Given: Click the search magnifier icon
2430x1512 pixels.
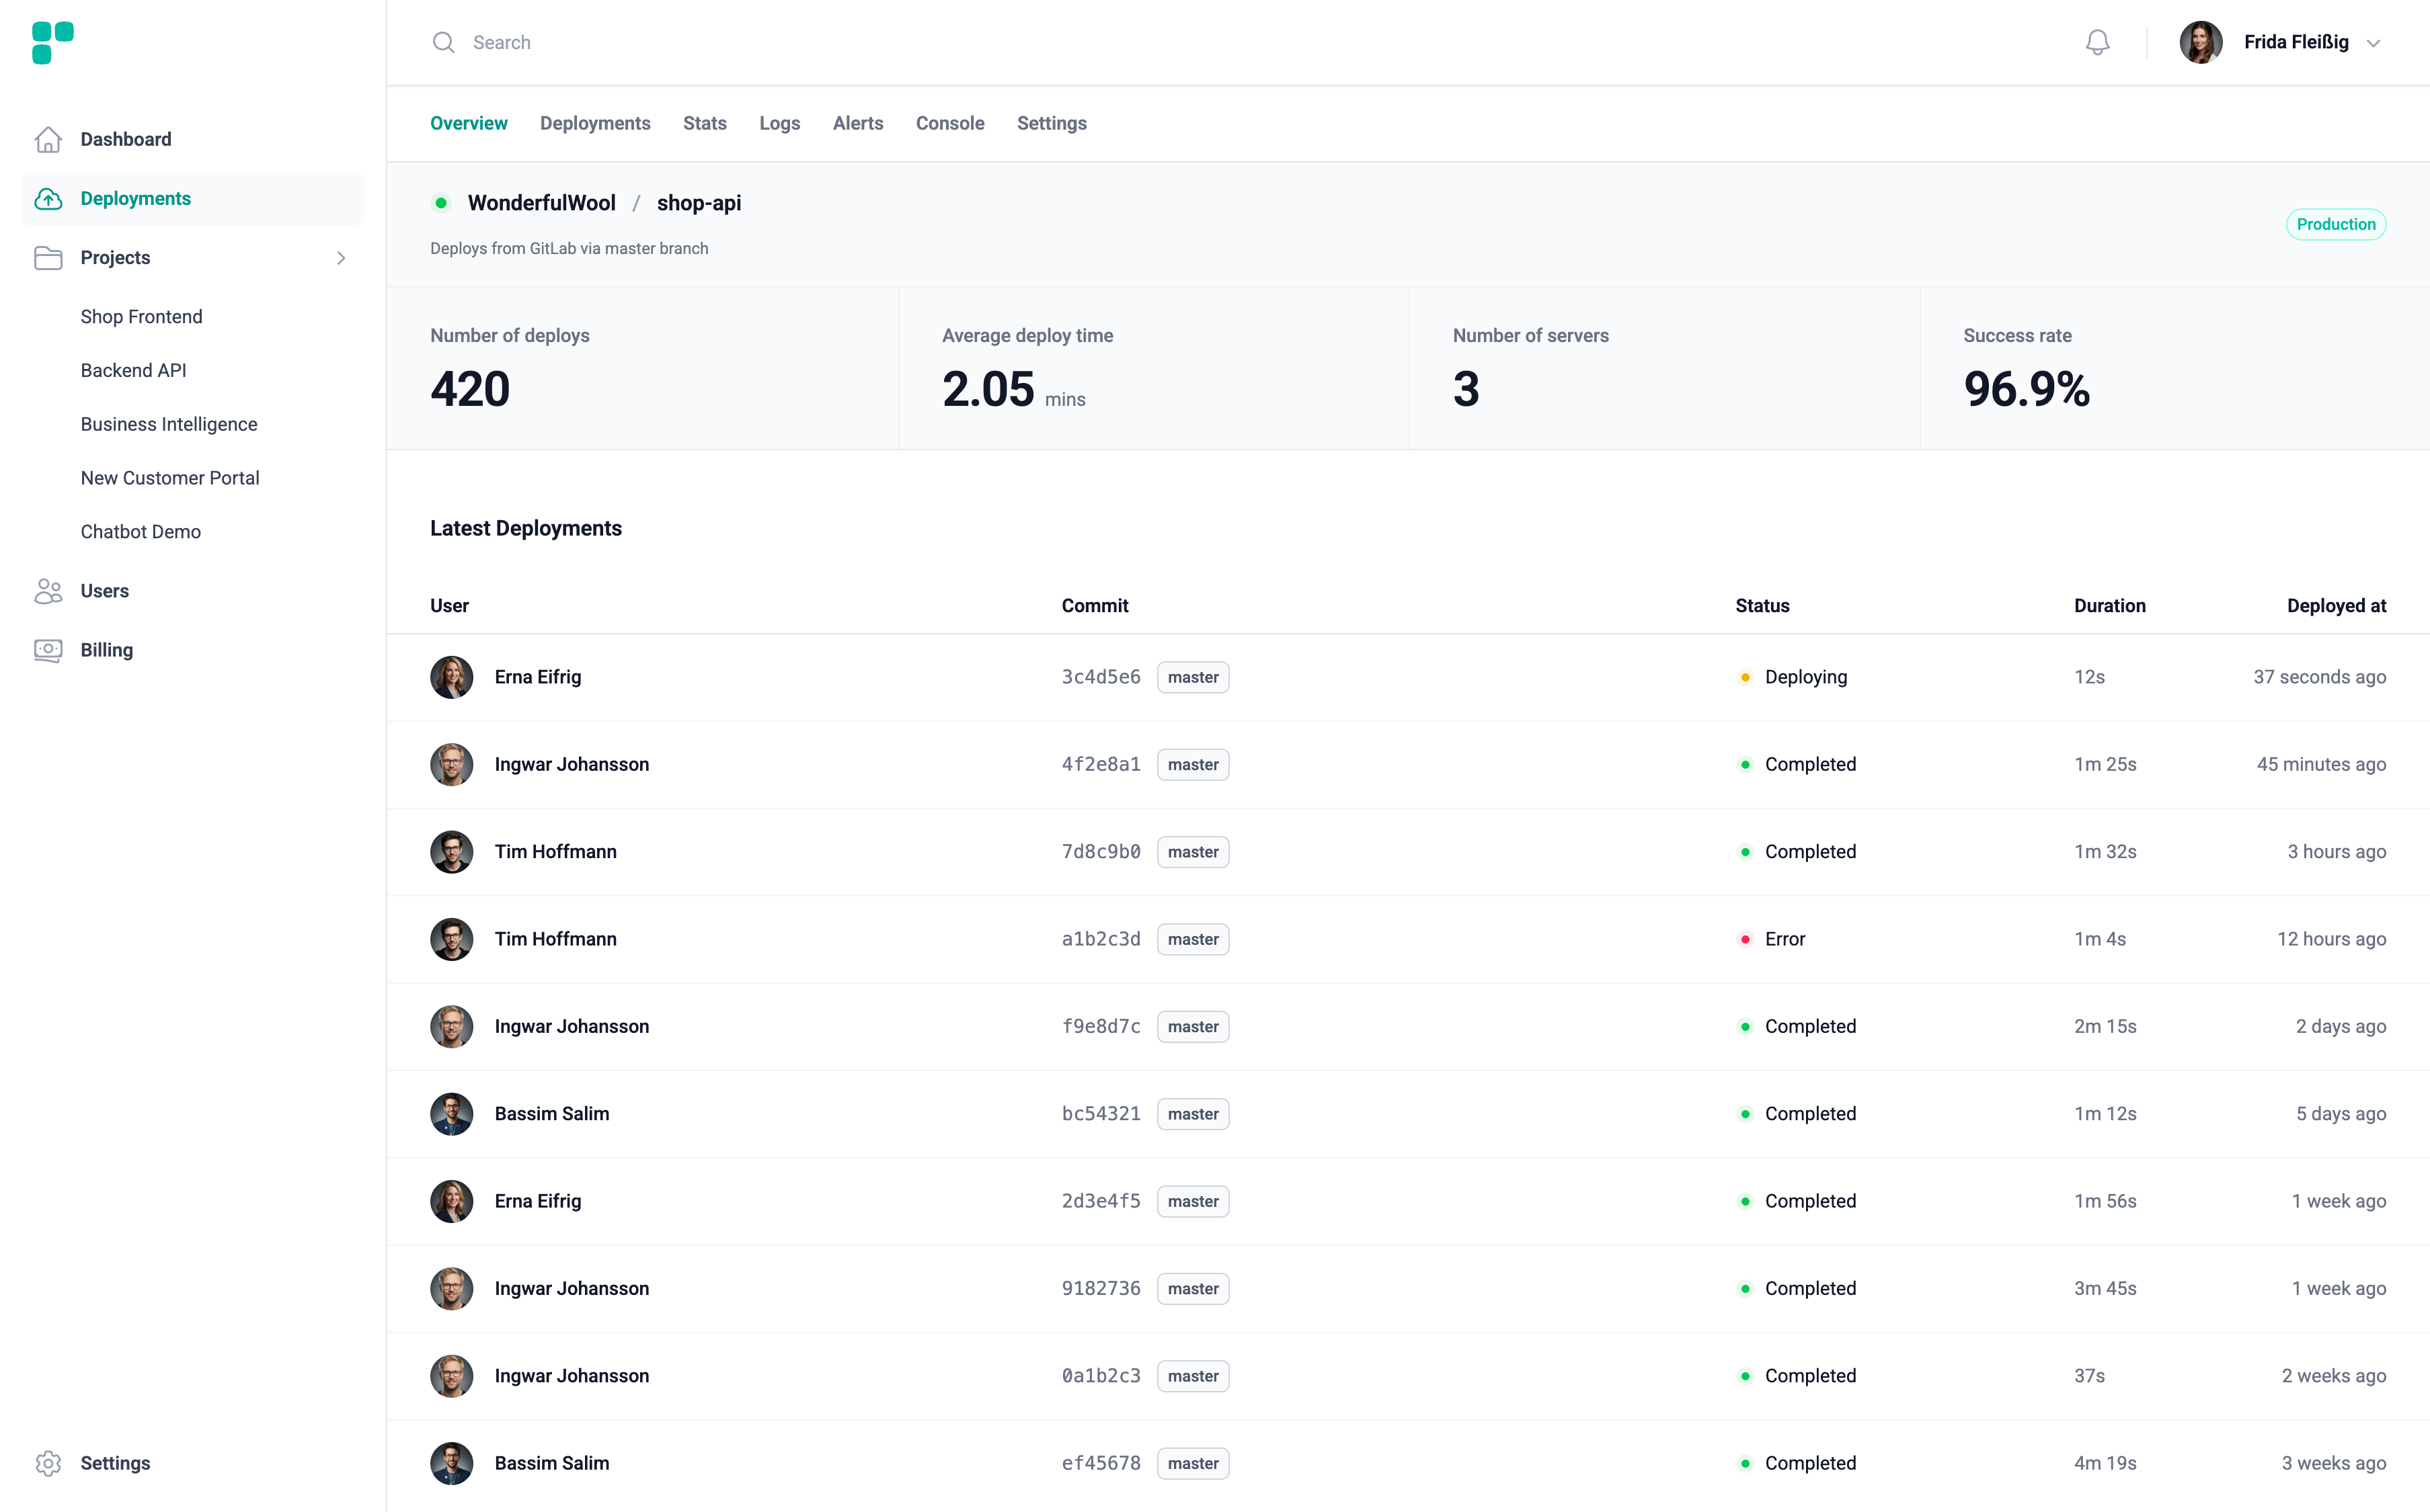Looking at the screenshot, I should 443,42.
